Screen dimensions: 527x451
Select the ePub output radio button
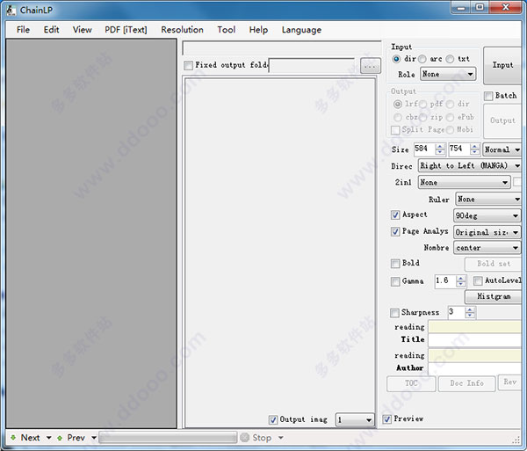(x=450, y=117)
